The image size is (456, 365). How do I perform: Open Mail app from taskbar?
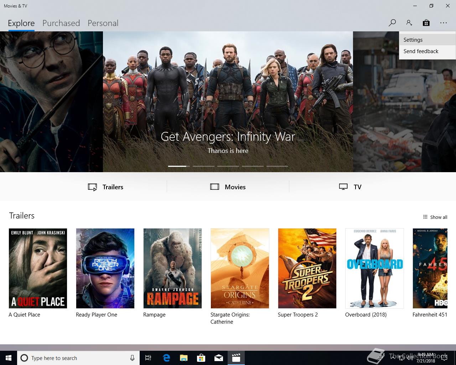[219, 358]
